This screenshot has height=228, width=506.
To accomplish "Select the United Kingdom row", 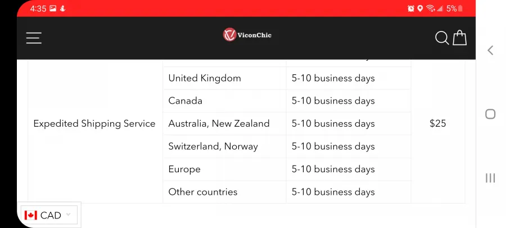I will (287, 78).
